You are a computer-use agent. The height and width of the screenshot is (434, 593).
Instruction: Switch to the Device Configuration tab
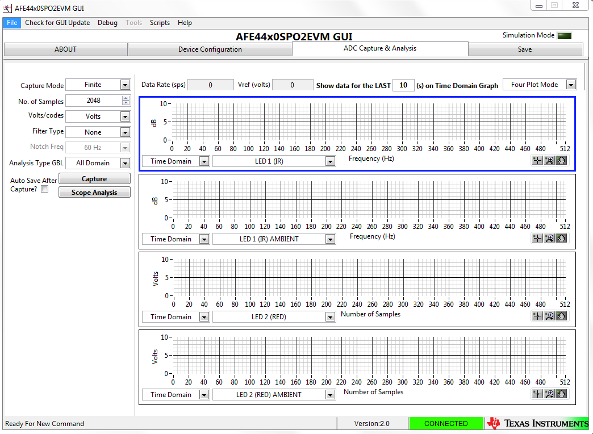210,49
